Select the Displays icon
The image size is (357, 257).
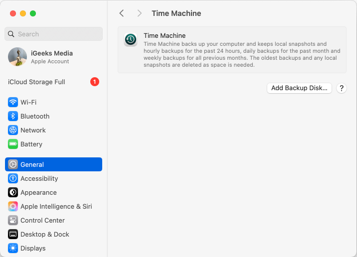pyautogui.click(x=13, y=248)
